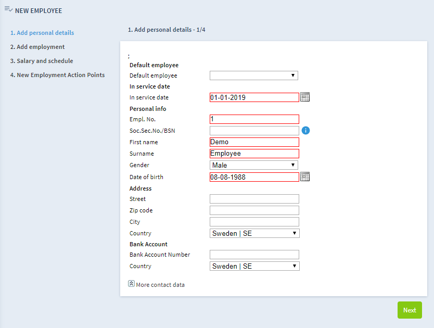The width and height of the screenshot is (434, 328).
Task: Click the 'Bank Account' section heading
Action: click(x=148, y=244)
